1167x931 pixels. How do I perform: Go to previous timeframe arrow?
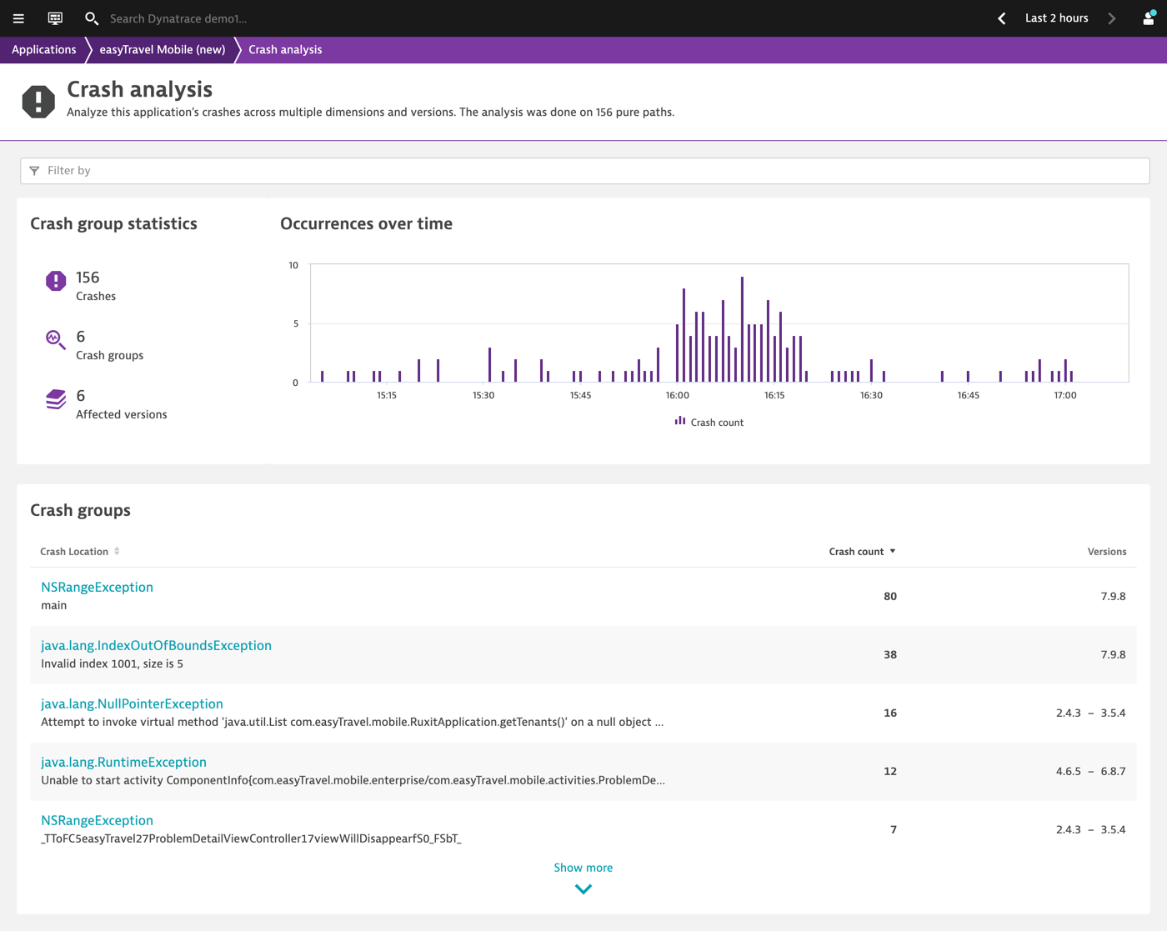tap(1002, 18)
